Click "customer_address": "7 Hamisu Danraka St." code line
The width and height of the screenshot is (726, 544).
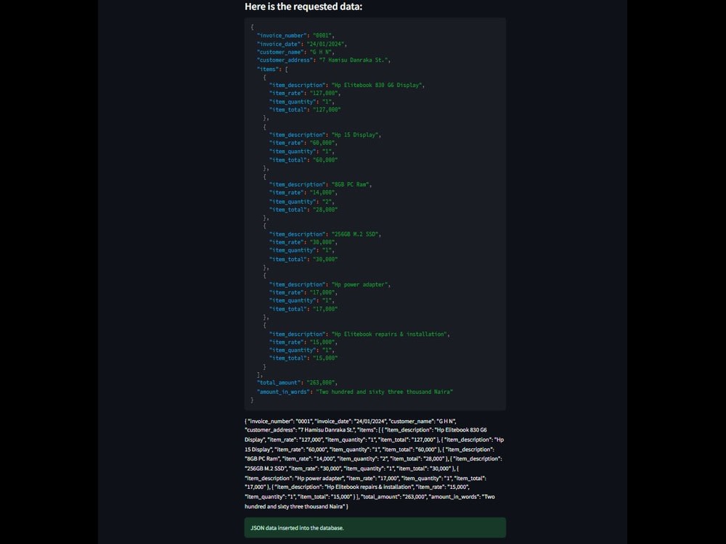[x=324, y=59]
